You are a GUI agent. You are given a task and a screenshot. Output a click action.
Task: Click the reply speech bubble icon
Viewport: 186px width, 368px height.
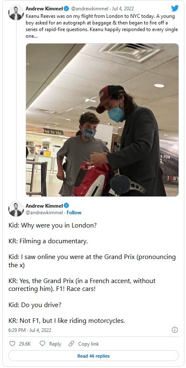click(42, 344)
